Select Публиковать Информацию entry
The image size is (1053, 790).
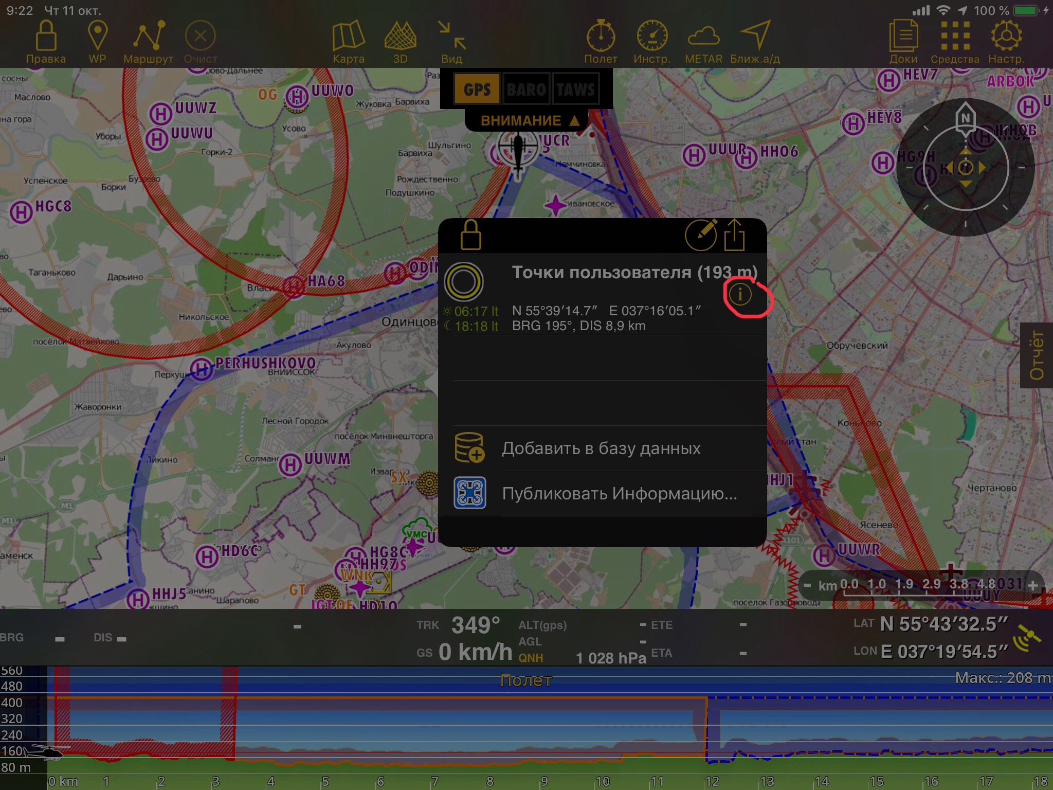coord(619,494)
